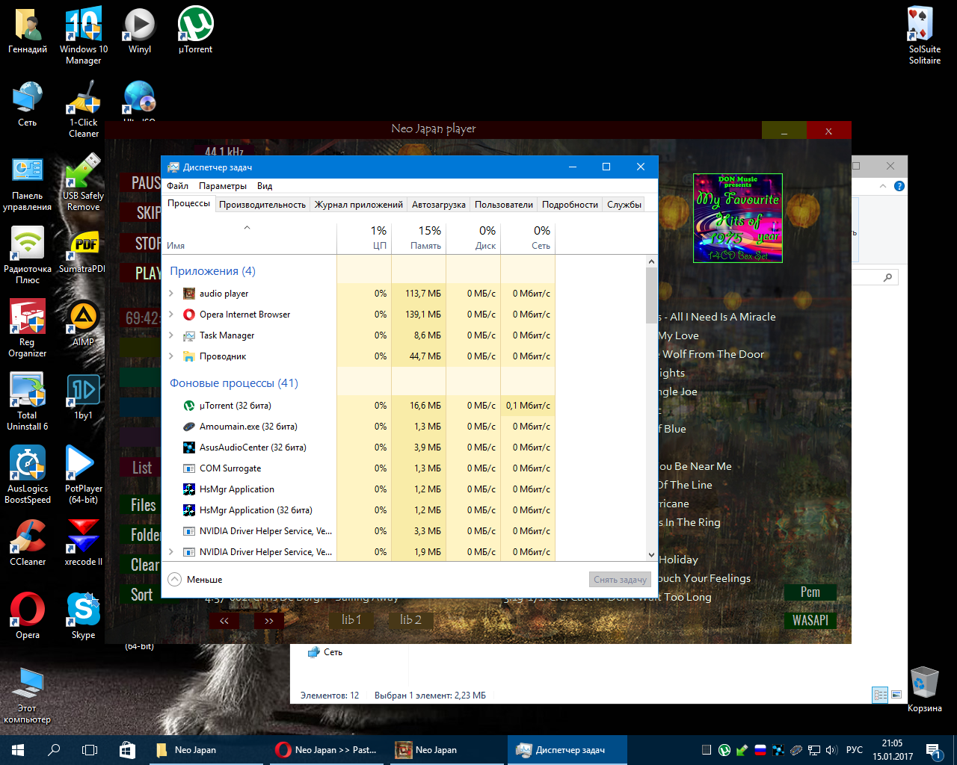Click the Pcm button in the player
957x765 pixels.
(810, 592)
